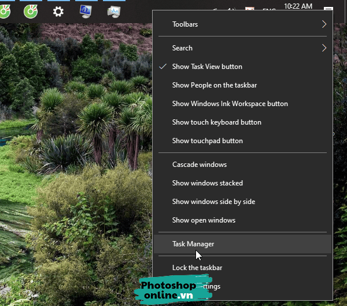Click the volume speaker icon in system tray

[232, 10]
